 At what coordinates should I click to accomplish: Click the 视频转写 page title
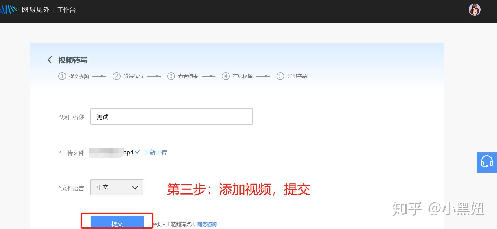(73, 60)
